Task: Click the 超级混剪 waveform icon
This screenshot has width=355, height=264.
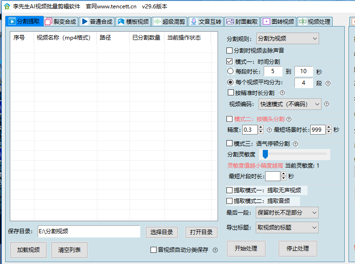Action: click(x=157, y=21)
